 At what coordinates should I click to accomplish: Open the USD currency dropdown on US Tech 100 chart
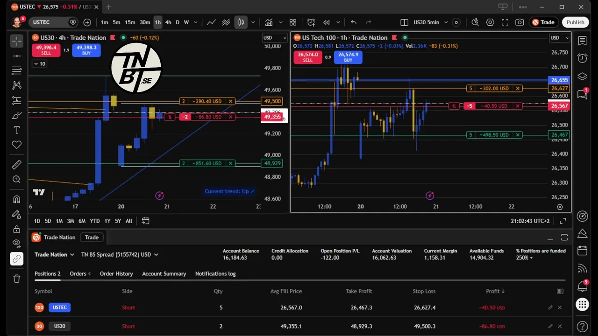pyautogui.click(x=559, y=38)
